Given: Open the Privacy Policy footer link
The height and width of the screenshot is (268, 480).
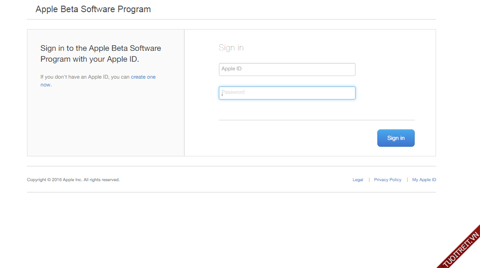Looking at the screenshot, I should click(387, 180).
